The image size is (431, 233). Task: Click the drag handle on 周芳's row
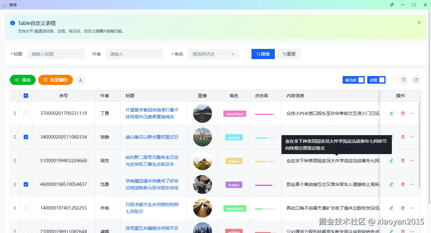pyautogui.click(x=14, y=161)
